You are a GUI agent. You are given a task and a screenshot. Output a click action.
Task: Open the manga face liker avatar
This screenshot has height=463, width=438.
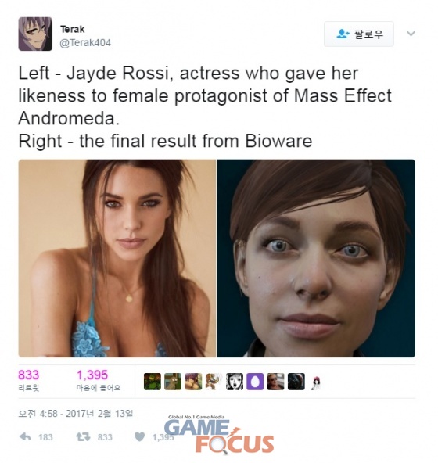click(235, 382)
